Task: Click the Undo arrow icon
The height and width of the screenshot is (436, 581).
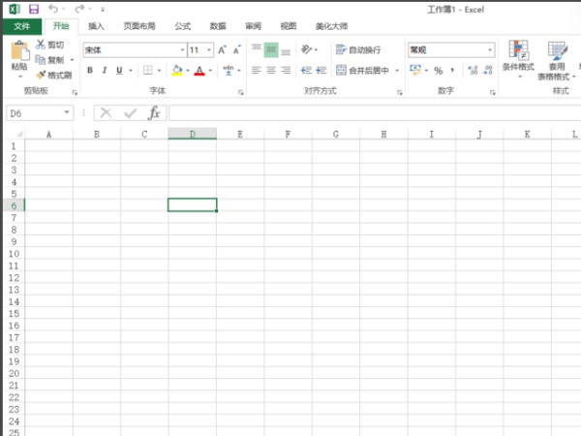Action: point(53,9)
